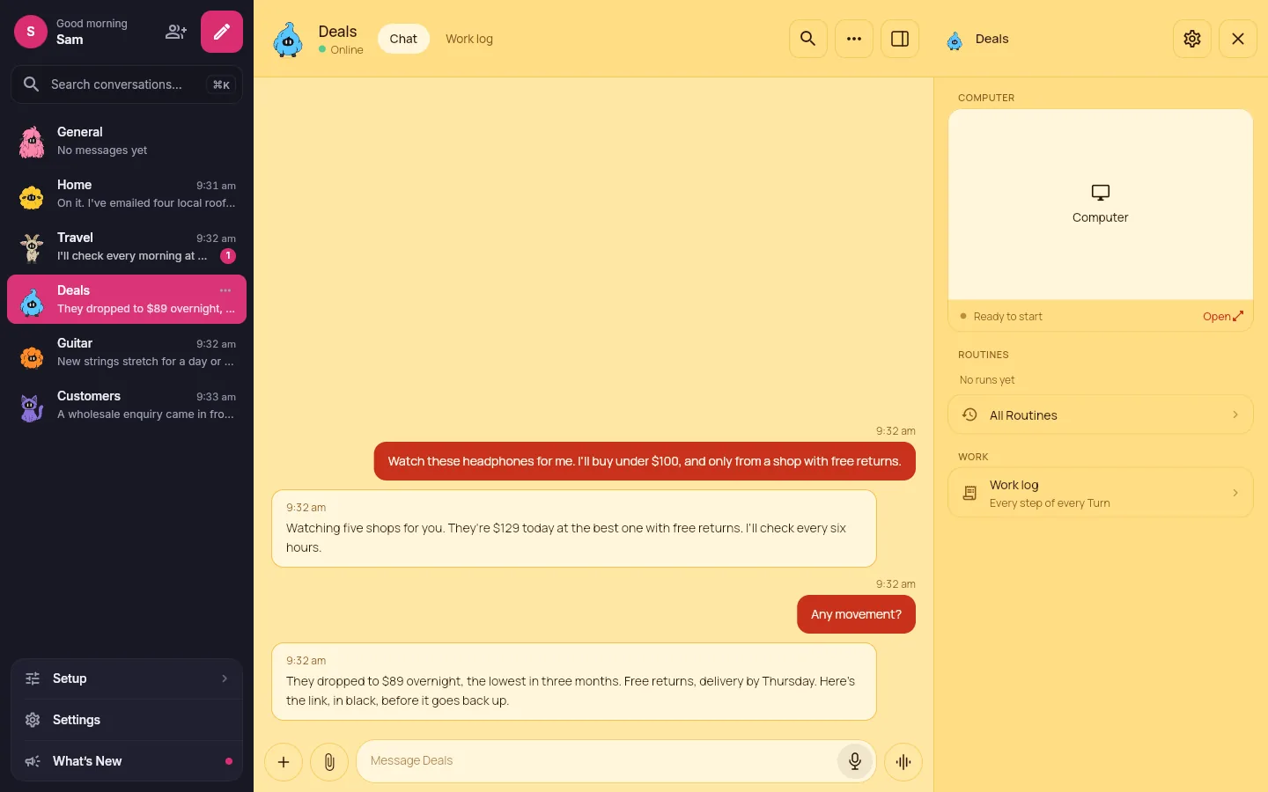Open the Customers conversation
This screenshot has width=1268, height=792.
click(x=127, y=405)
